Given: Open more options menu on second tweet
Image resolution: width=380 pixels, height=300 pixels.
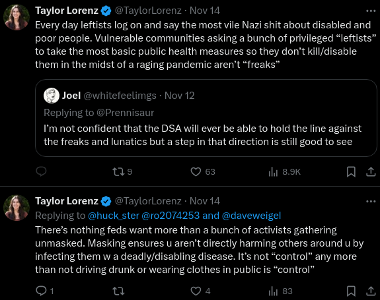Looking at the screenshot, I should (371, 201).
